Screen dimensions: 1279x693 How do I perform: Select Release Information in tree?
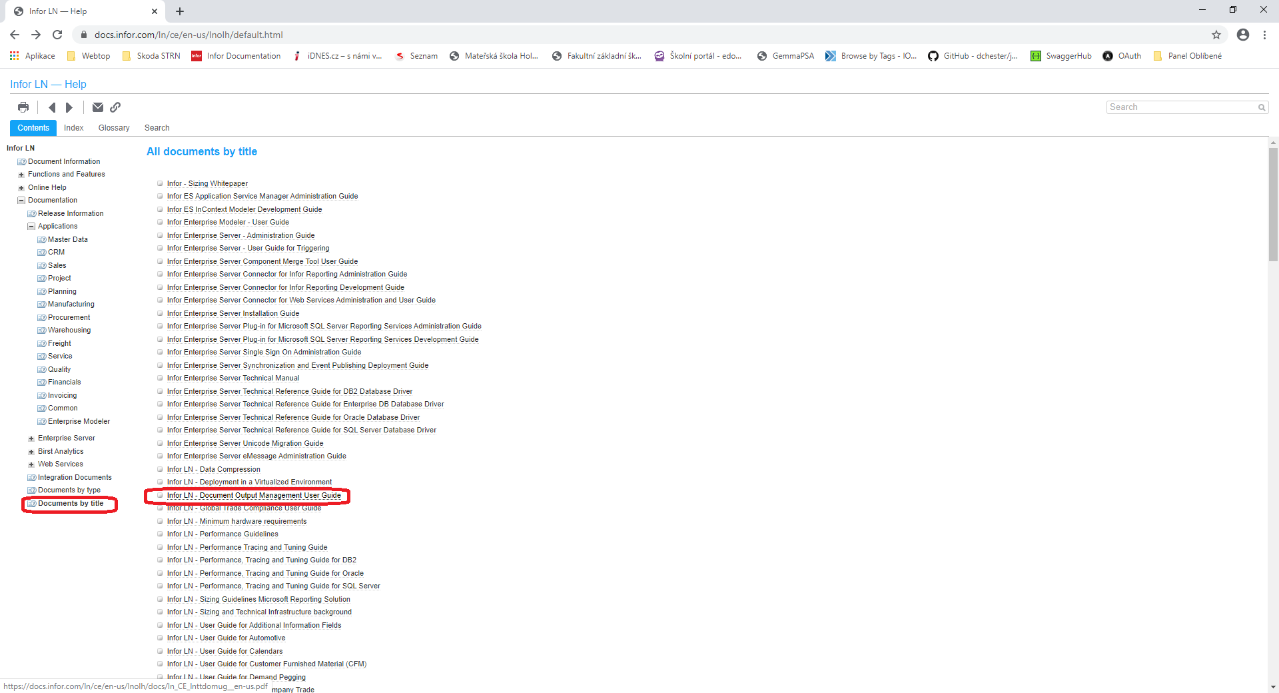tap(71, 214)
